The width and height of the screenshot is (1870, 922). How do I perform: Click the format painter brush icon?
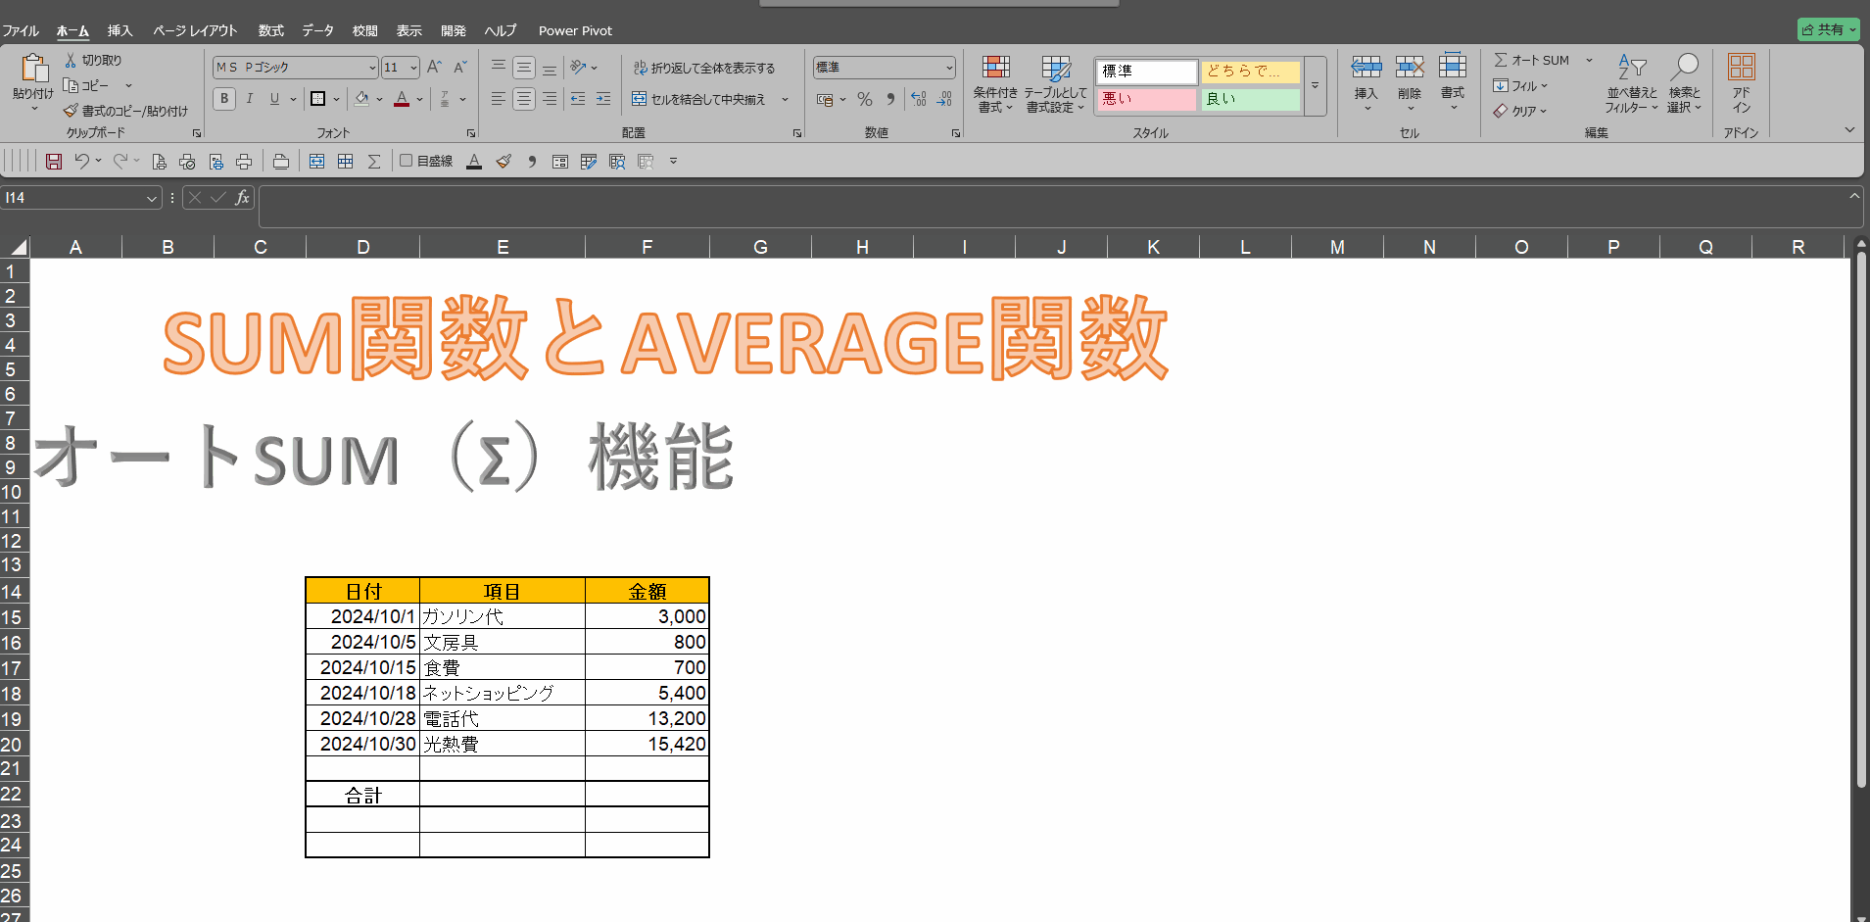coord(71,111)
